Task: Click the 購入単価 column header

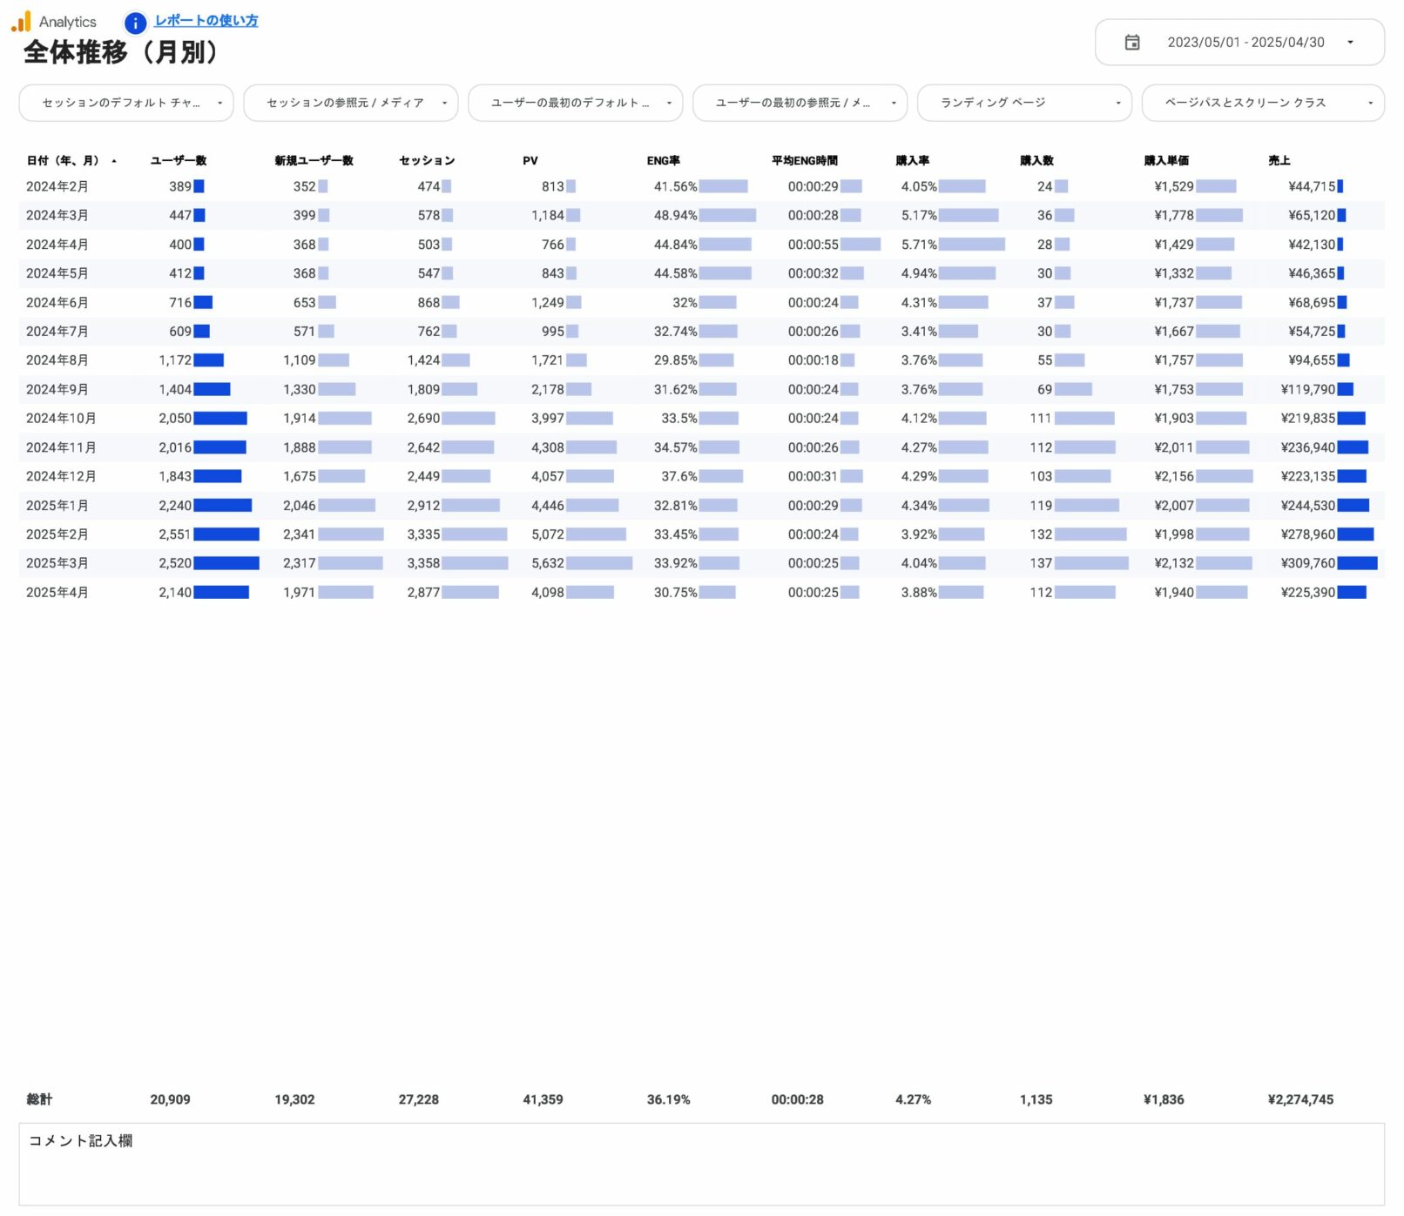Action: click(x=1165, y=161)
